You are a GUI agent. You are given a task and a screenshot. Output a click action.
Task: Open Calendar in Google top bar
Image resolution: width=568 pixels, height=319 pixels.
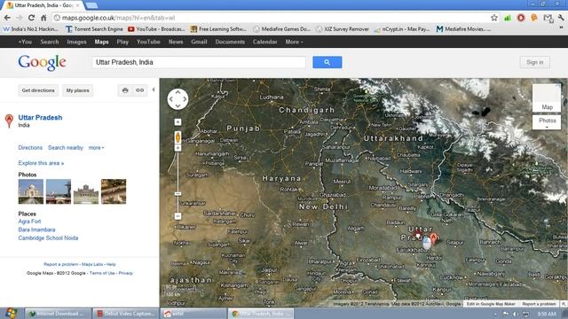tap(264, 42)
